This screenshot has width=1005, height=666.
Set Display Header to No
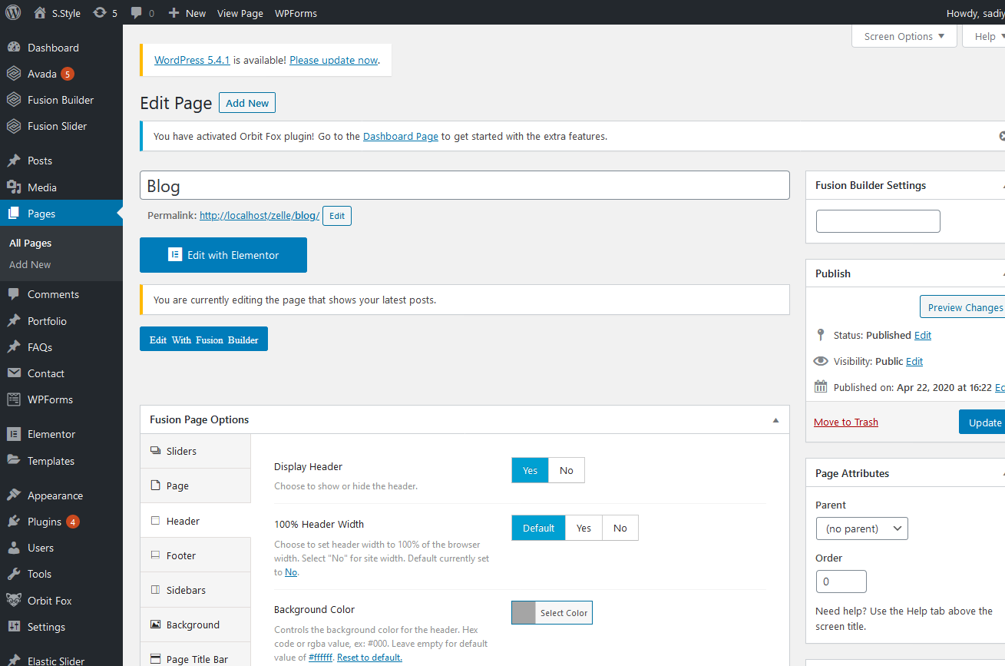[x=567, y=470]
